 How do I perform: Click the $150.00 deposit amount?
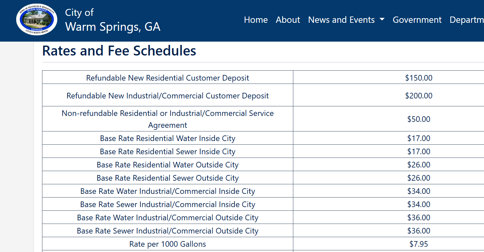pyautogui.click(x=418, y=78)
